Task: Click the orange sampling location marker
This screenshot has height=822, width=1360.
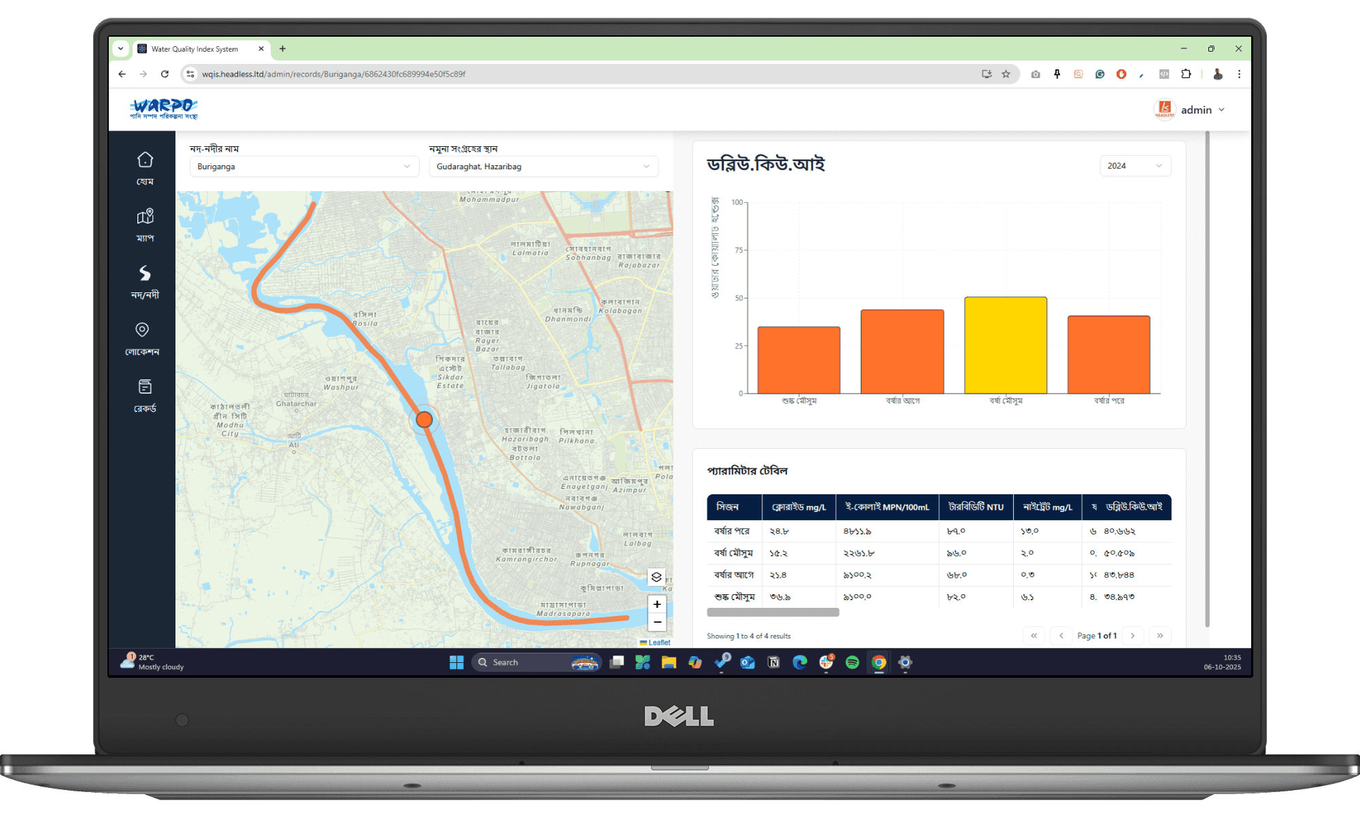Action: [424, 419]
